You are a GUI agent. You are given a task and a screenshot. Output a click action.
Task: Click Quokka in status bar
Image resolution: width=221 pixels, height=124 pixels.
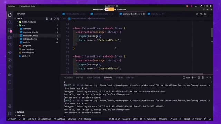[87, 119]
